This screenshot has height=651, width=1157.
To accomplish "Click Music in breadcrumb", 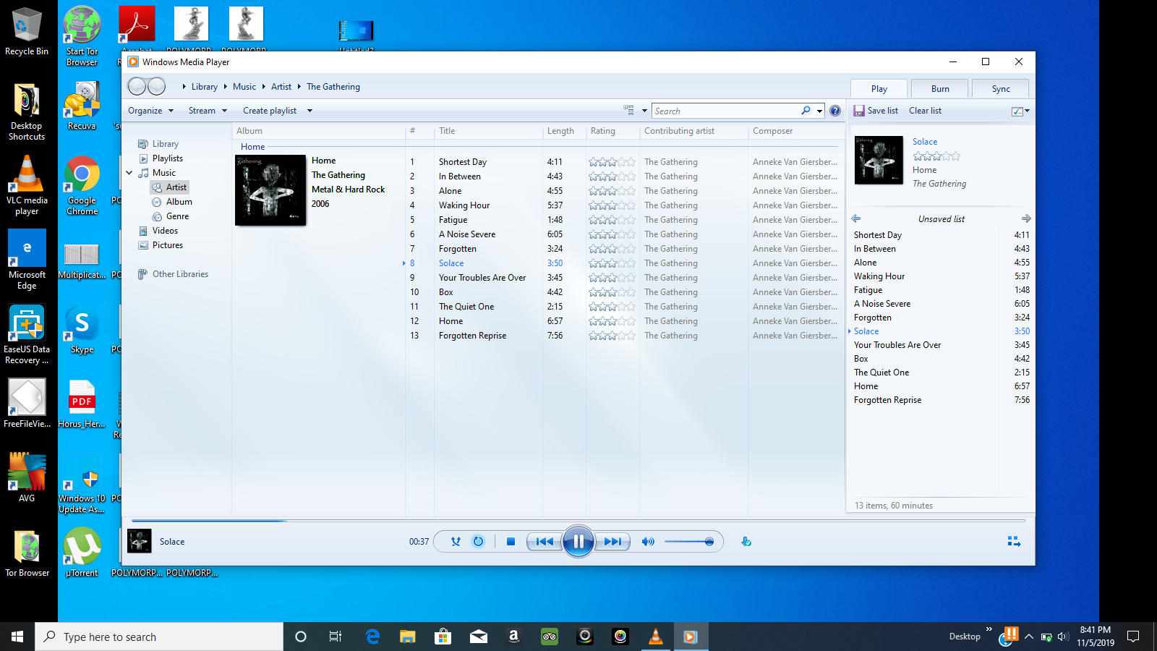I will coord(244,87).
